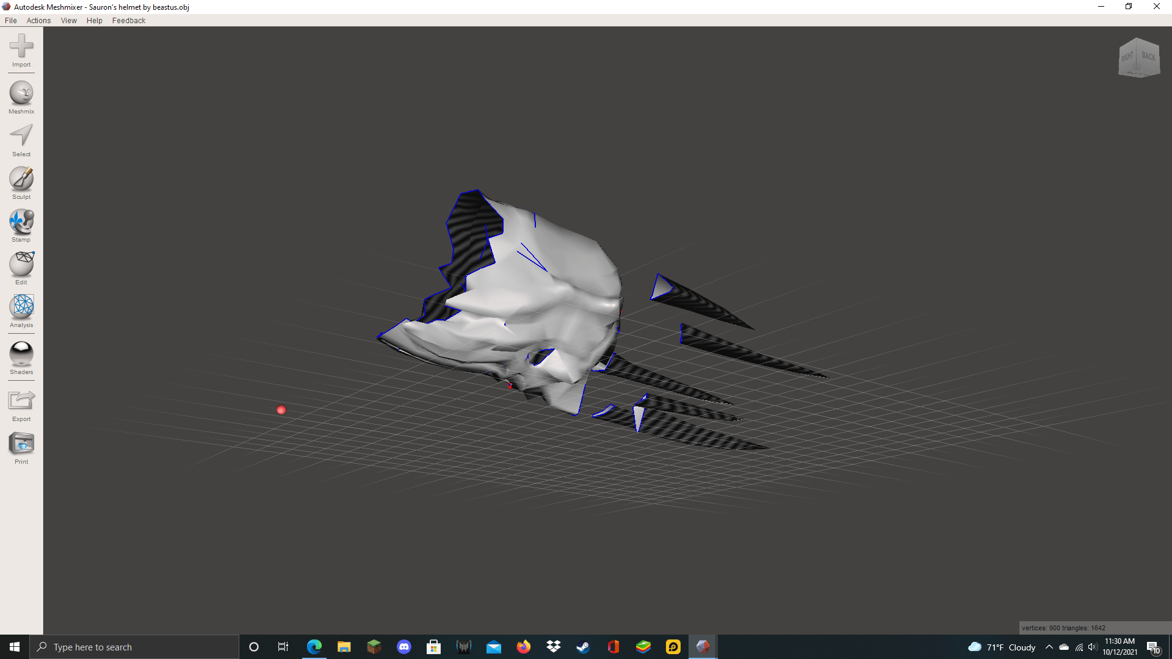Expand hidden icons in the system tray

point(1049,647)
